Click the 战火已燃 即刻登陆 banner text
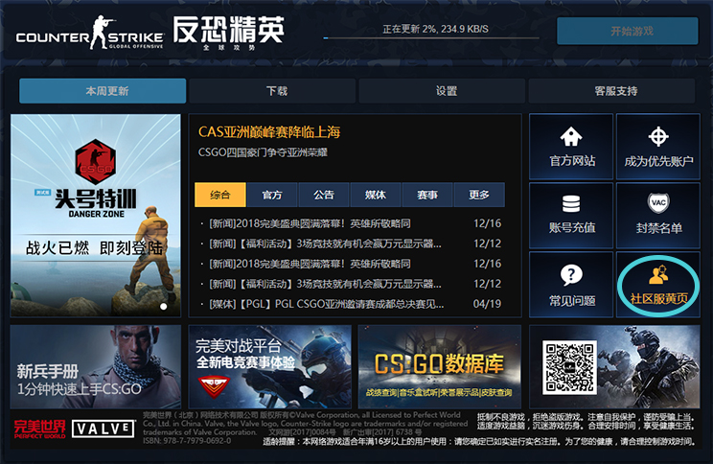 pos(94,248)
